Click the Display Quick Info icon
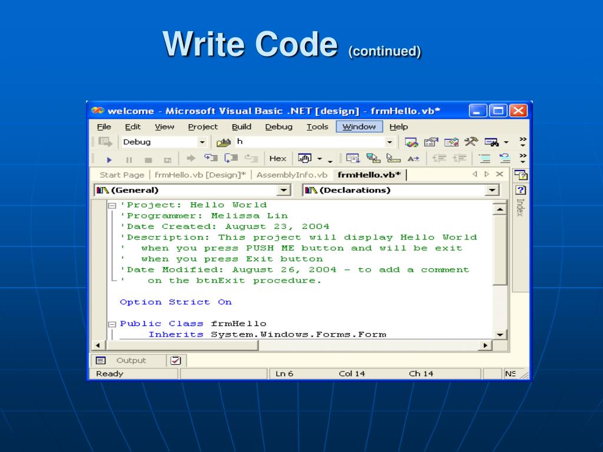The width and height of the screenshot is (603, 452). 393,158
